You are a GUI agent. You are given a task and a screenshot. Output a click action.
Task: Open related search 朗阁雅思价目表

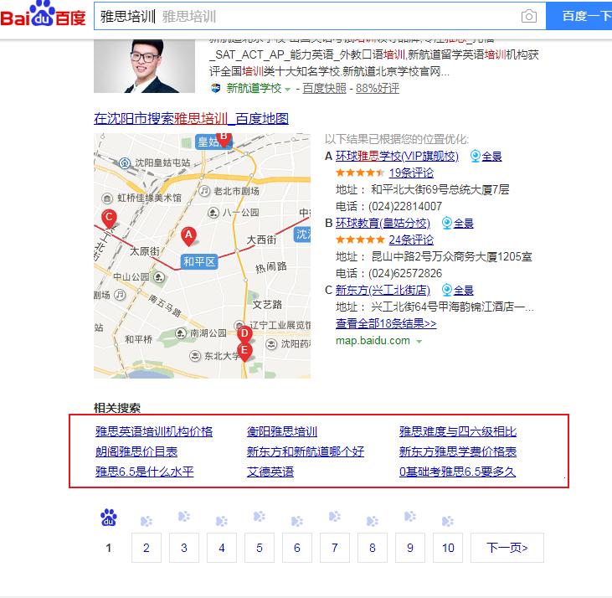[x=136, y=452]
